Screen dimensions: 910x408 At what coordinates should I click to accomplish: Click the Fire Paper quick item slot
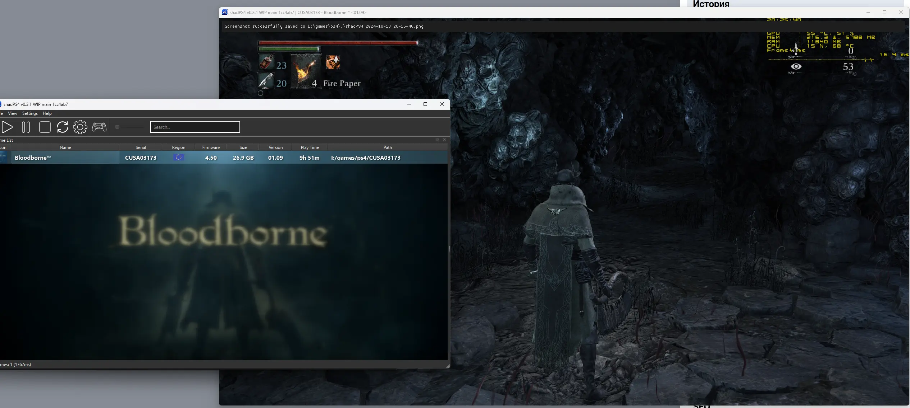pos(306,71)
